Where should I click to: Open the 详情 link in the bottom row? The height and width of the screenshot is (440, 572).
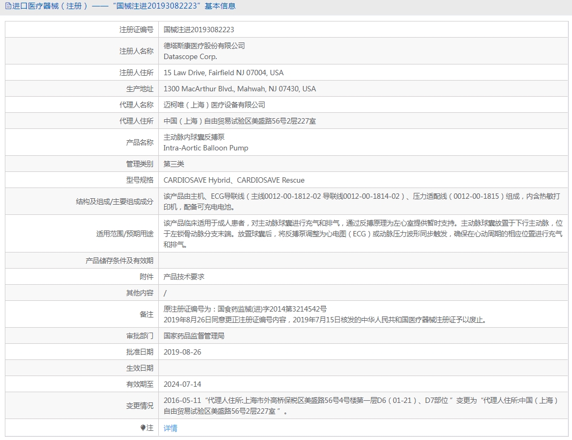pyautogui.click(x=170, y=428)
